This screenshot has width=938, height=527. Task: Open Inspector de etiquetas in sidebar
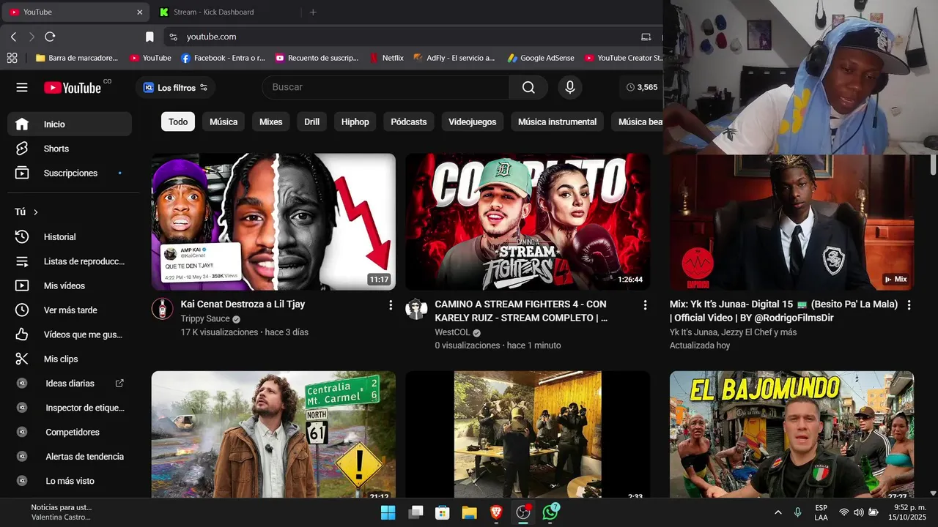pos(70,408)
